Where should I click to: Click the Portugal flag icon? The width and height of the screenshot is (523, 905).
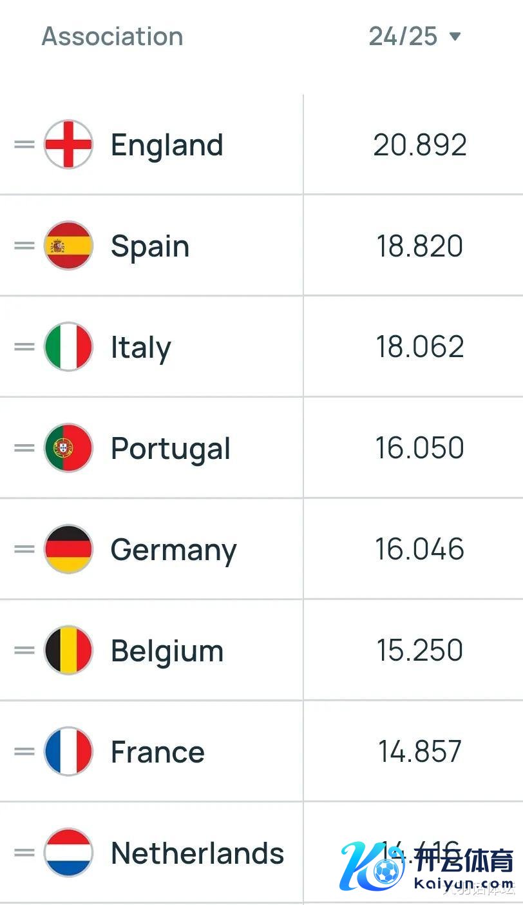[x=68, y=448]
